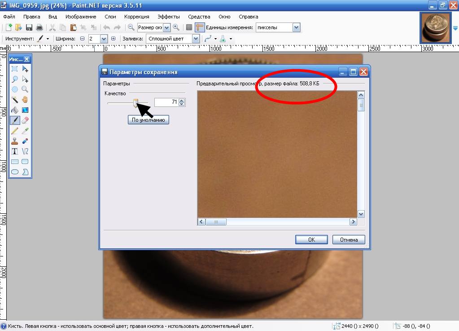Open the Эффекты menu
Image resolution: width=459 pixels, height=331 pixels.
tap(169, 17)
